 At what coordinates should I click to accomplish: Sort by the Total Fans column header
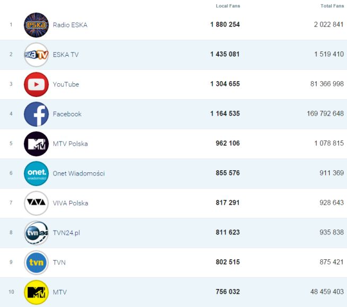tap(332, 6)
